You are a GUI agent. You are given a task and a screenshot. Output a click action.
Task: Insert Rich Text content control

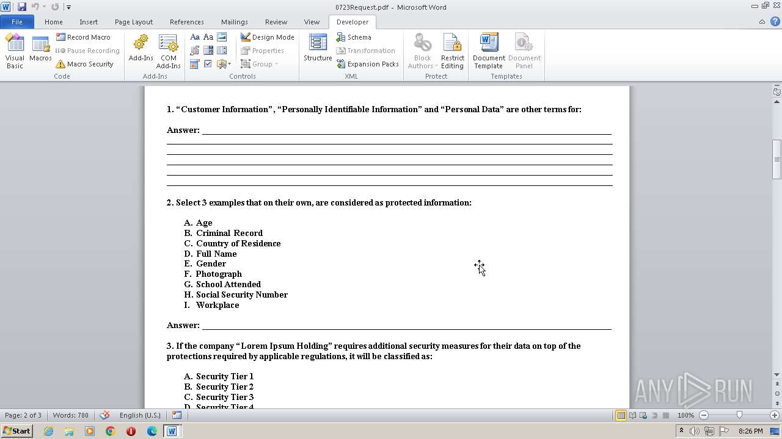[195, 37]
